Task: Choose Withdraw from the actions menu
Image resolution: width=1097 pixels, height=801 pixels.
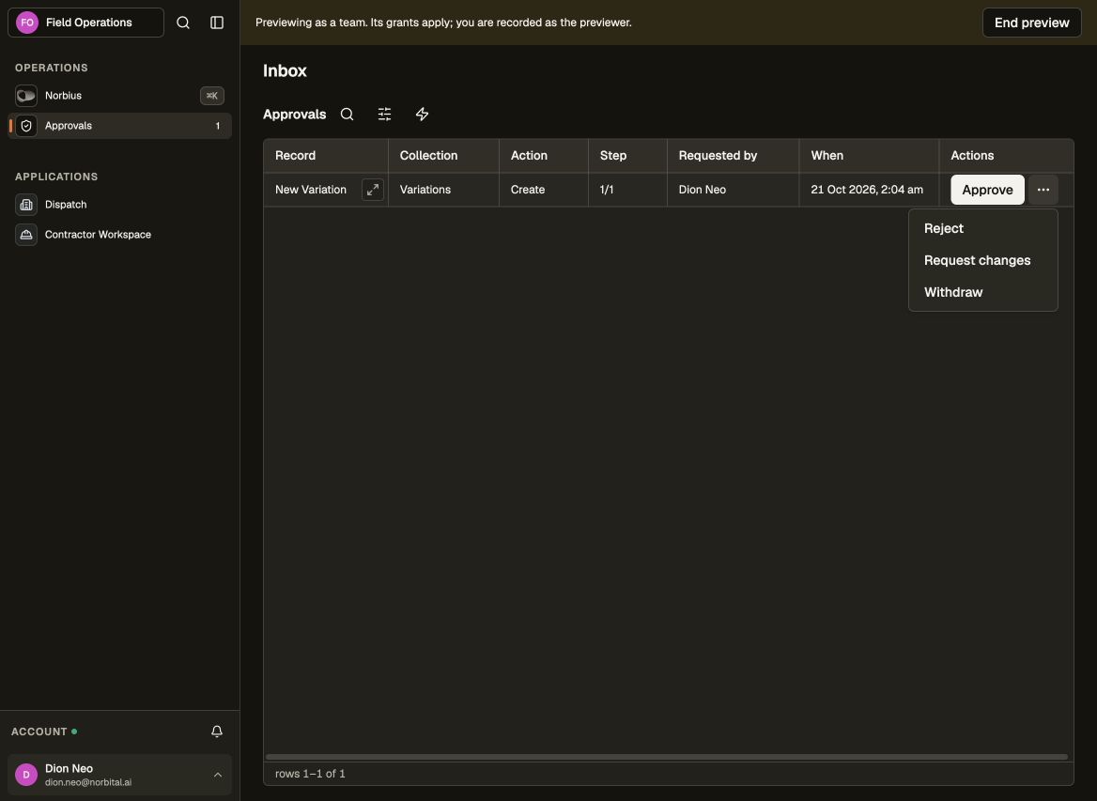Action: (x=983, y=292)
